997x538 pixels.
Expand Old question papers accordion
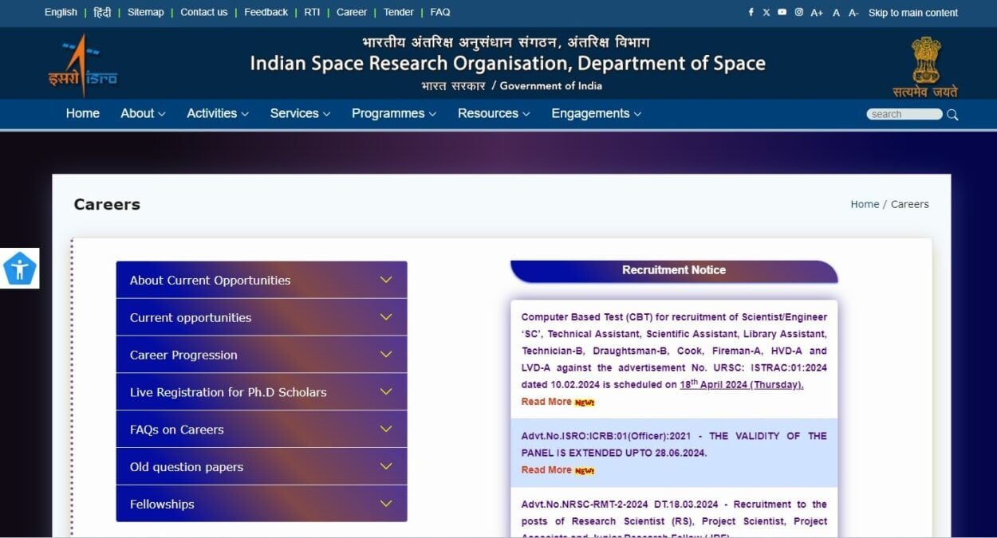262,466
